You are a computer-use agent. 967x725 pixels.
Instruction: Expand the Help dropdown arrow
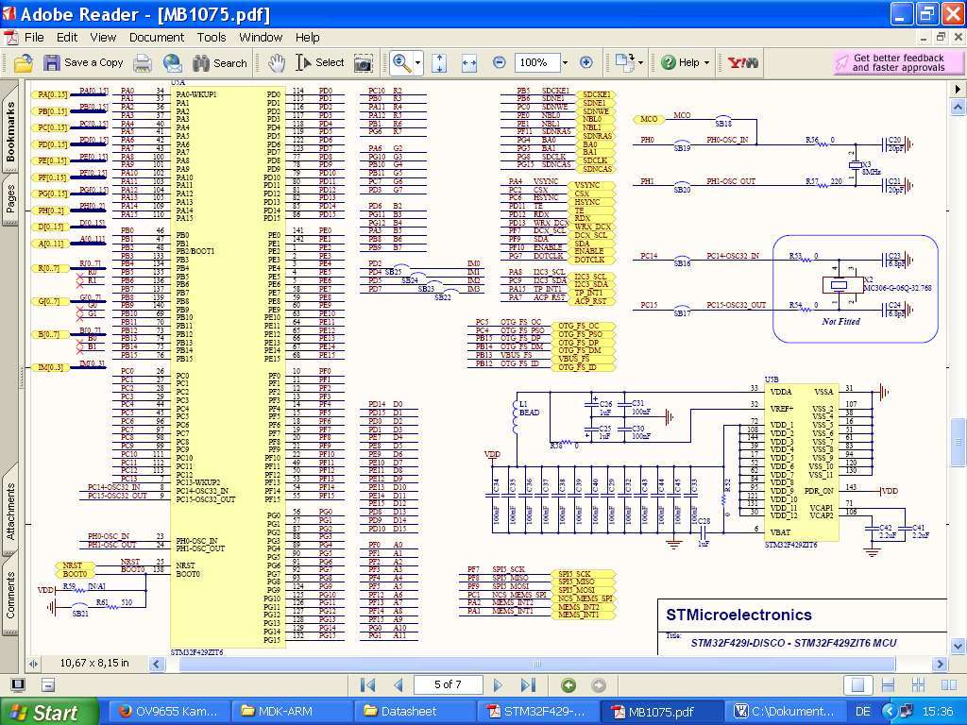[x=706, y=63]
